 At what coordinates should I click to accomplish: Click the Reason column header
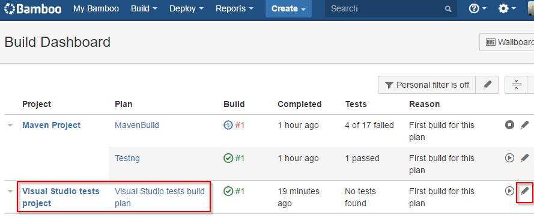(x=424, y=104)
